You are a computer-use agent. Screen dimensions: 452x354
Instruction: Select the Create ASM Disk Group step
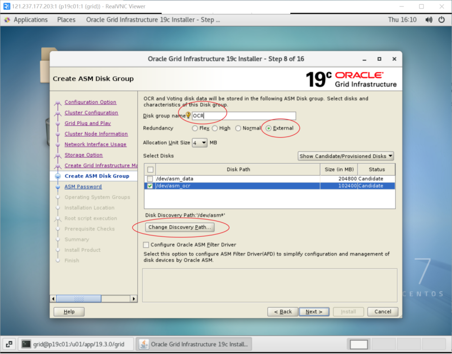pyautogui.click(x=97, y=176)
